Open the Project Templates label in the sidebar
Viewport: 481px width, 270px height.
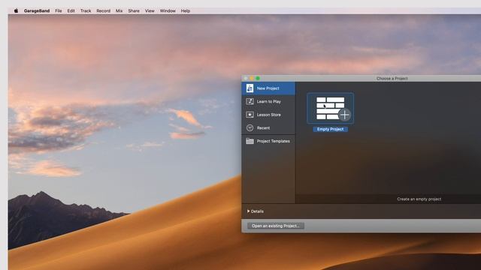pyautogui.click(x=274, y=141)
